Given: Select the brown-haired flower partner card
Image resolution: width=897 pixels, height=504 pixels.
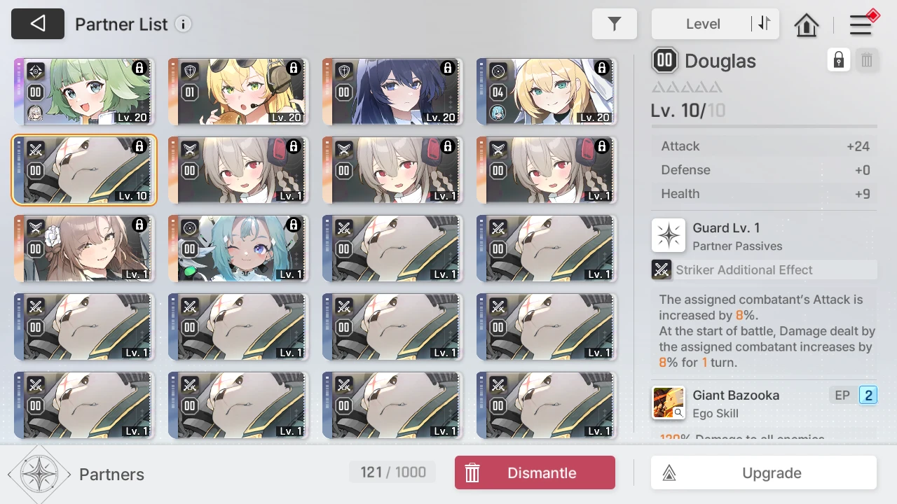Looking at the screenshot, I should click(x=84, y=248).
